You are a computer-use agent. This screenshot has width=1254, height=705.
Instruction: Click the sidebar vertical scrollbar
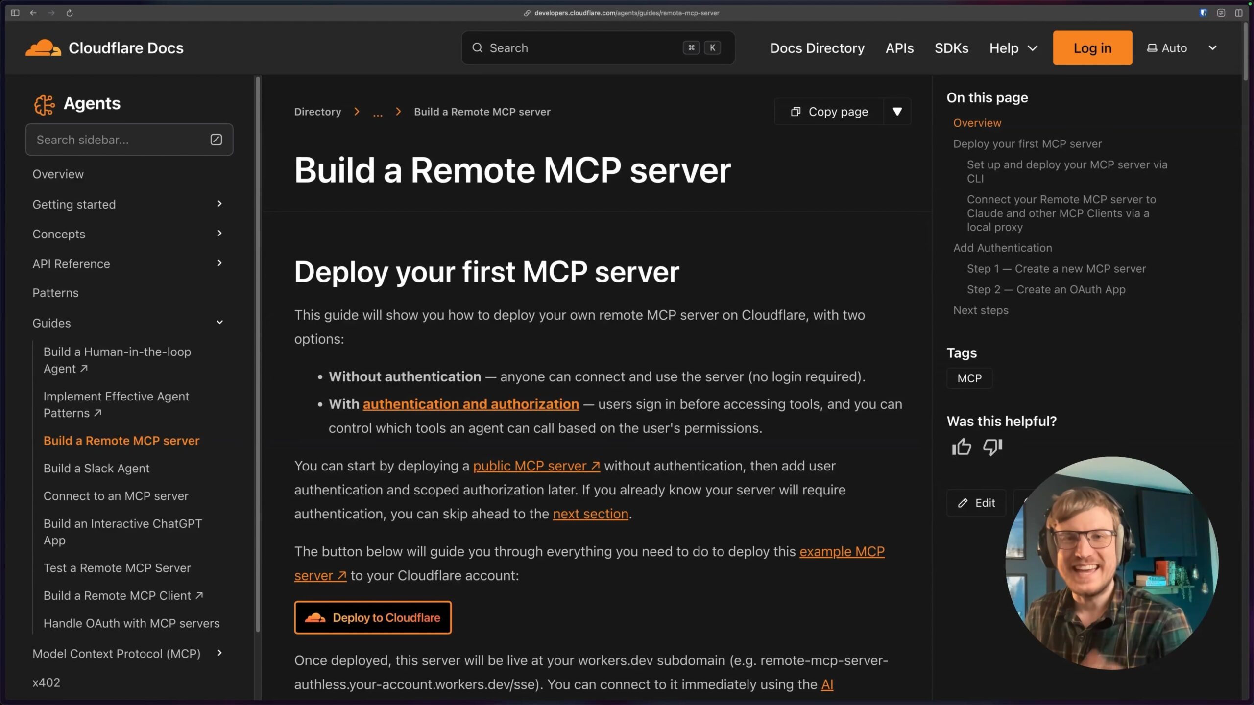258,355
